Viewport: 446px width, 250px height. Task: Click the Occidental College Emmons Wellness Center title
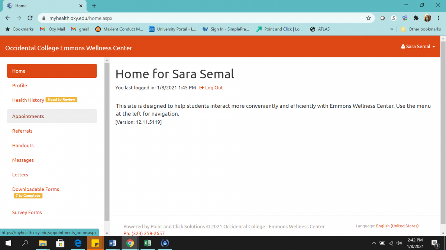69,48
